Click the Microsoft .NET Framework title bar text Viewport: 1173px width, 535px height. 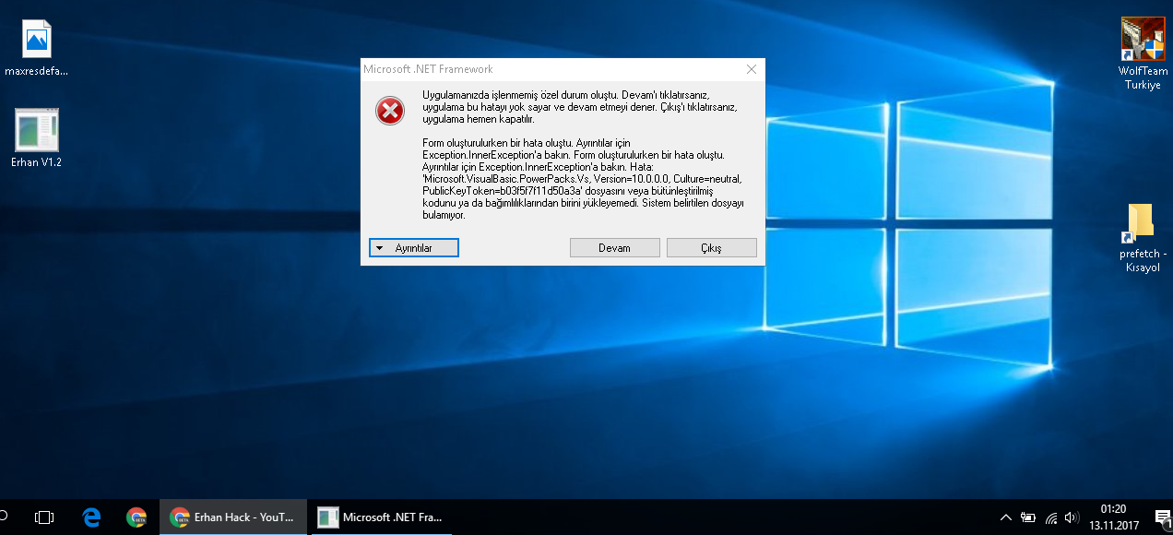(428, 69)
